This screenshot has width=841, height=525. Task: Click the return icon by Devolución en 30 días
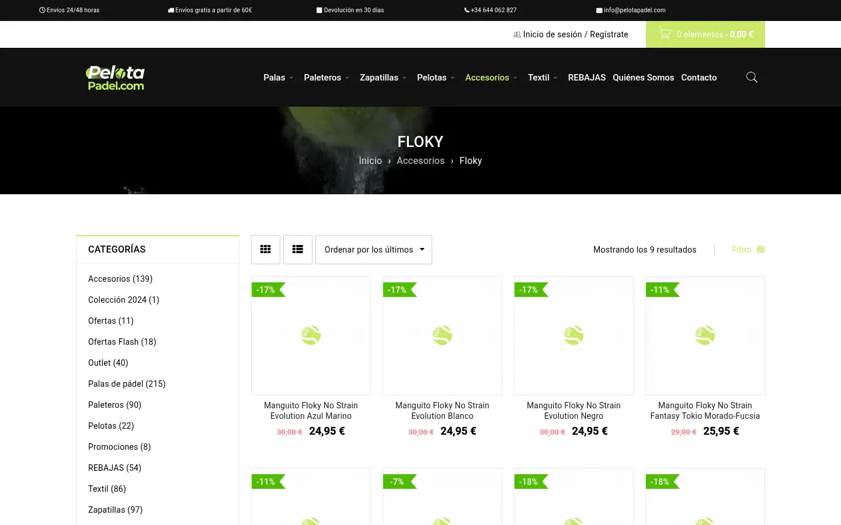coord(319,10)
